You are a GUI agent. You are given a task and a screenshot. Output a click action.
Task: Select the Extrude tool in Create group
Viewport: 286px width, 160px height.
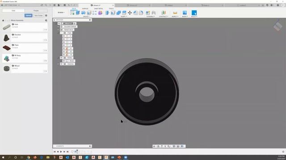(78, 12)
